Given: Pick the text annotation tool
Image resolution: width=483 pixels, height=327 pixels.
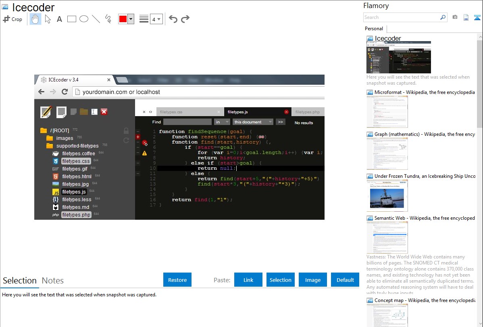Looking at the screenshot, I should (x=59, y=19).
